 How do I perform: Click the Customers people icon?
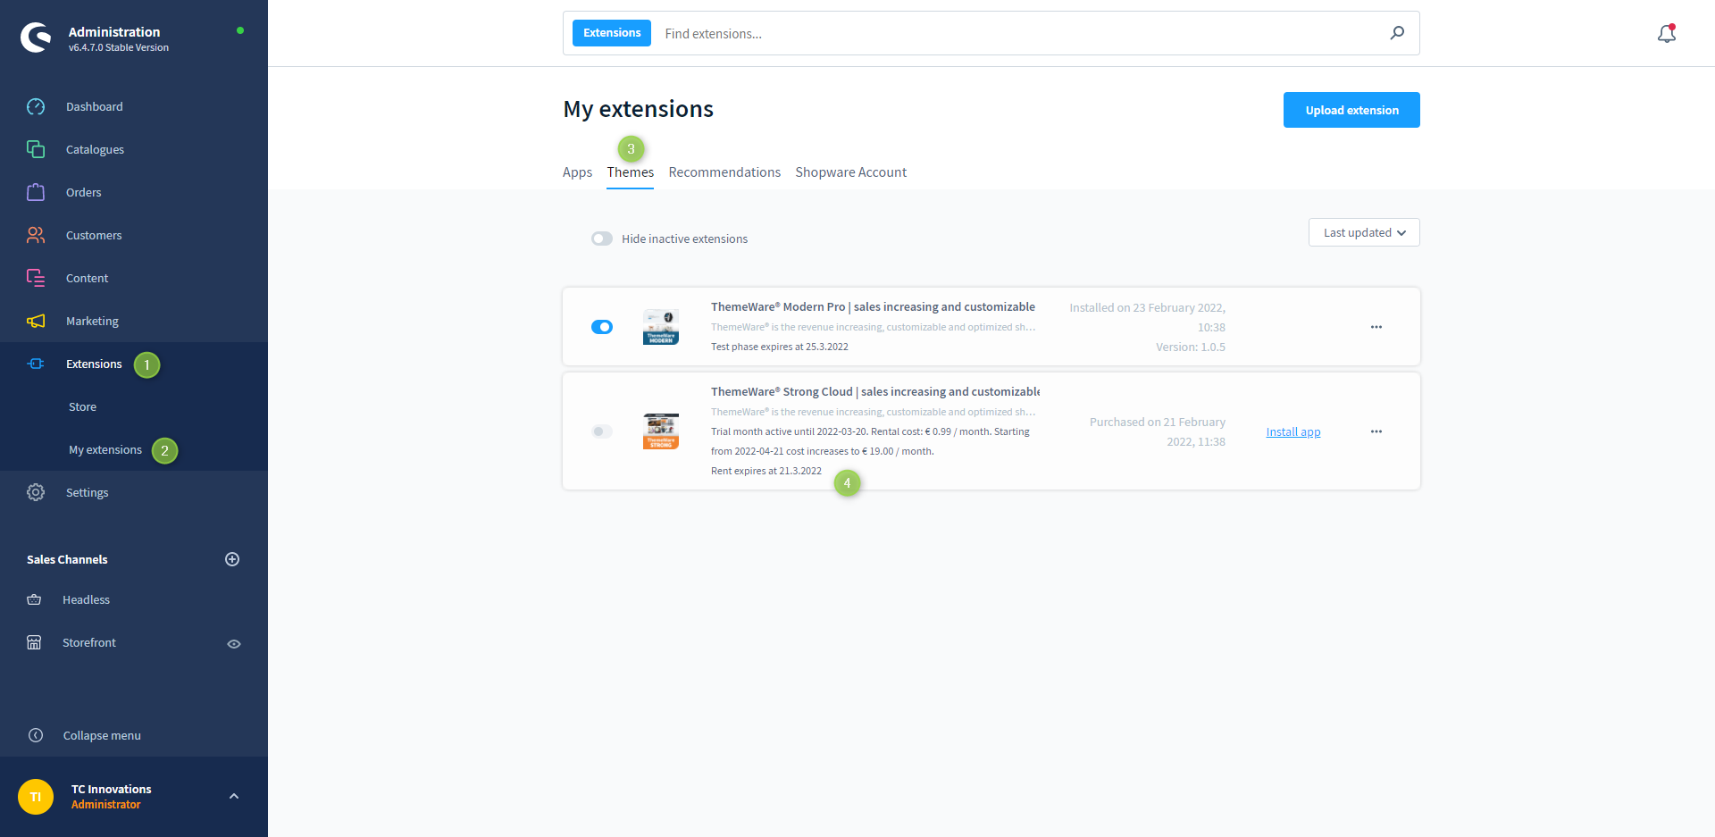coord(36,235)
